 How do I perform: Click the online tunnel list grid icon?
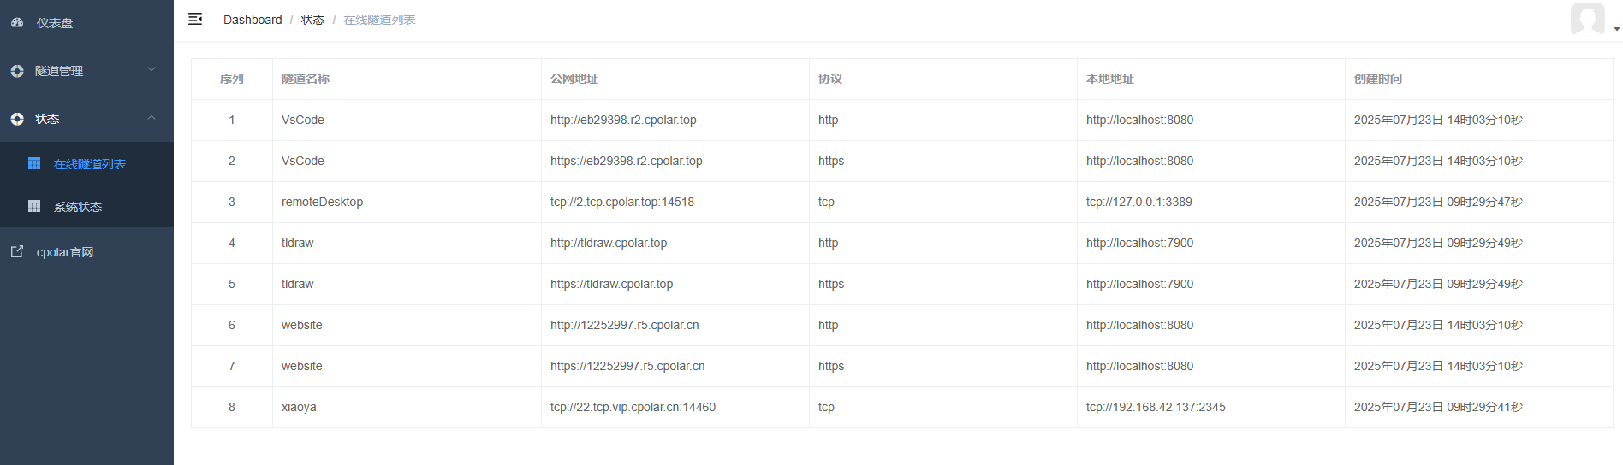tap(34, 163)
